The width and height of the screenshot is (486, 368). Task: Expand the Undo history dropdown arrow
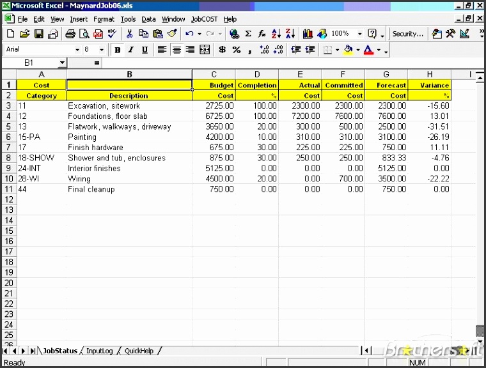200,34
